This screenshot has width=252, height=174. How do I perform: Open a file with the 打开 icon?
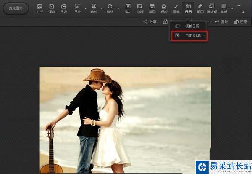point(40,9)
